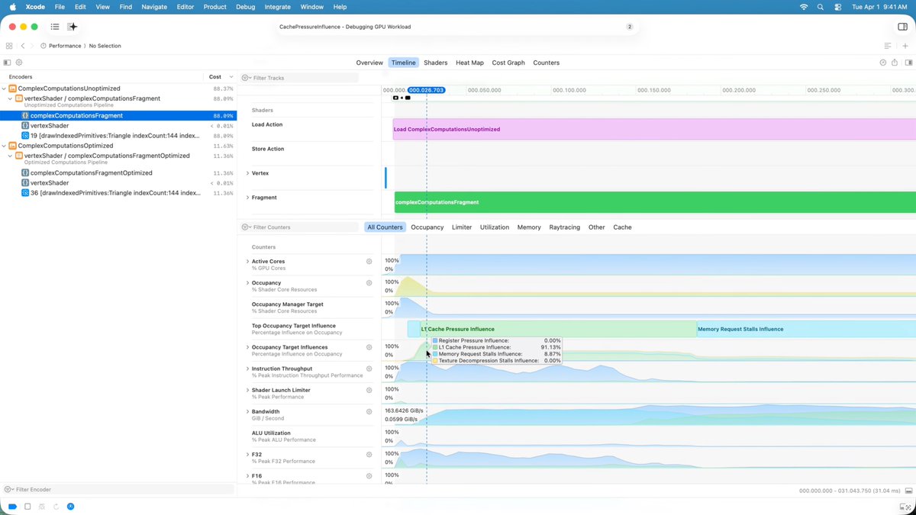Go forward with the right chevron

34,46
